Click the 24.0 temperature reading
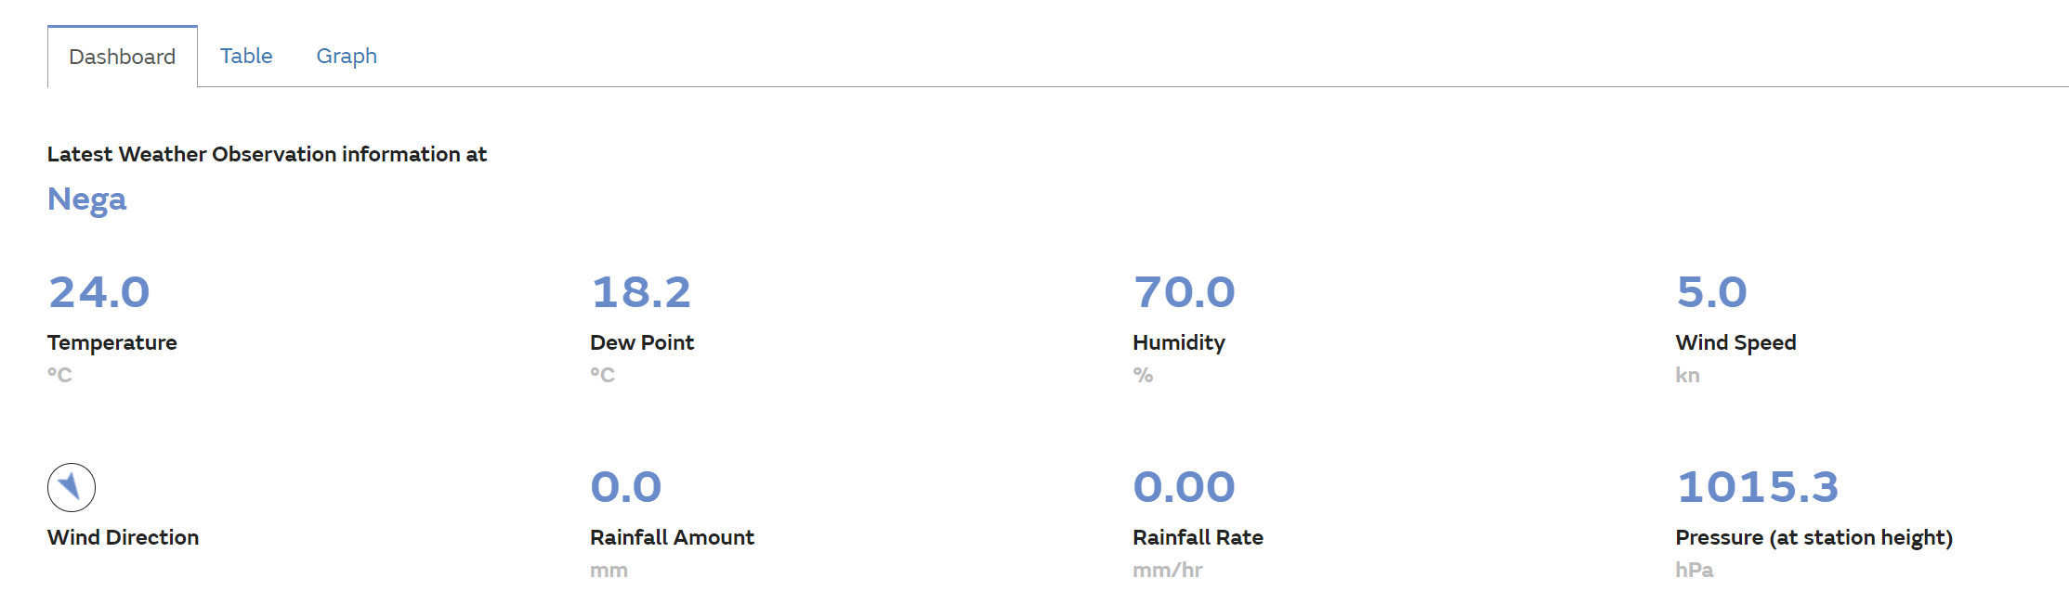The image size is (2069, 591). coord(99,292)
